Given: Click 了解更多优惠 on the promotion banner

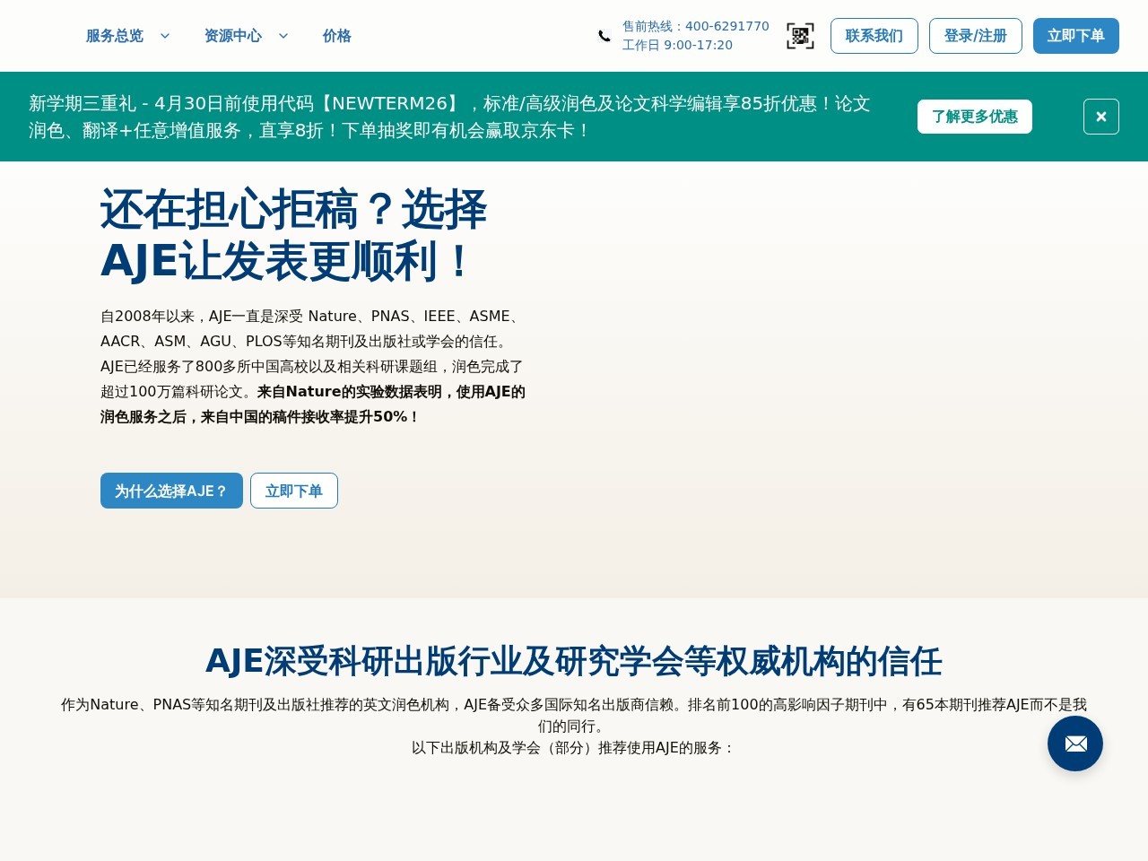Looking at the screenshot, I should [x=974, y=117].
